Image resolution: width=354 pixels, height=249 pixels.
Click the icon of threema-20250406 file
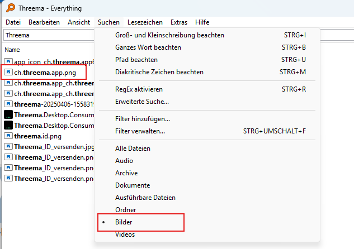8,104
